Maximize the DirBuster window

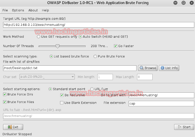tap(183, 3)
